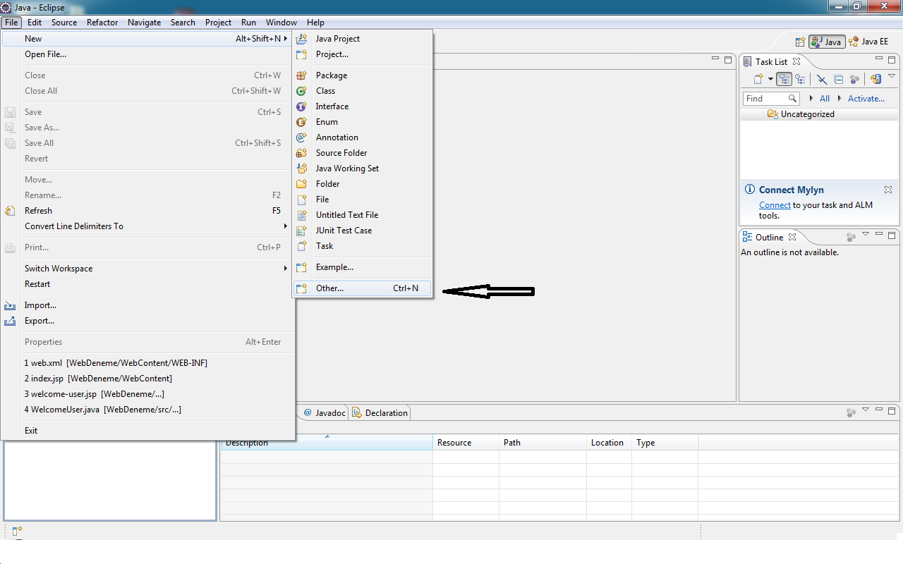
Task: Click the Outline view icon
Action: coord(747,237)
